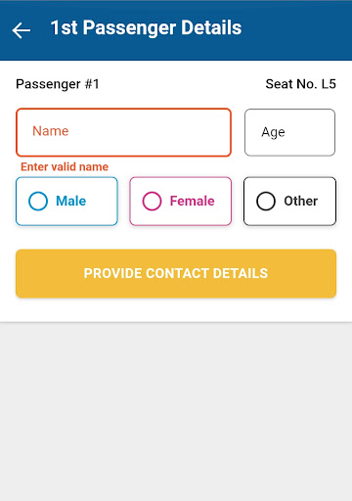352x501 pixels.
Task: Select the pink Female radio circle
Action: [x=152, y=201]
